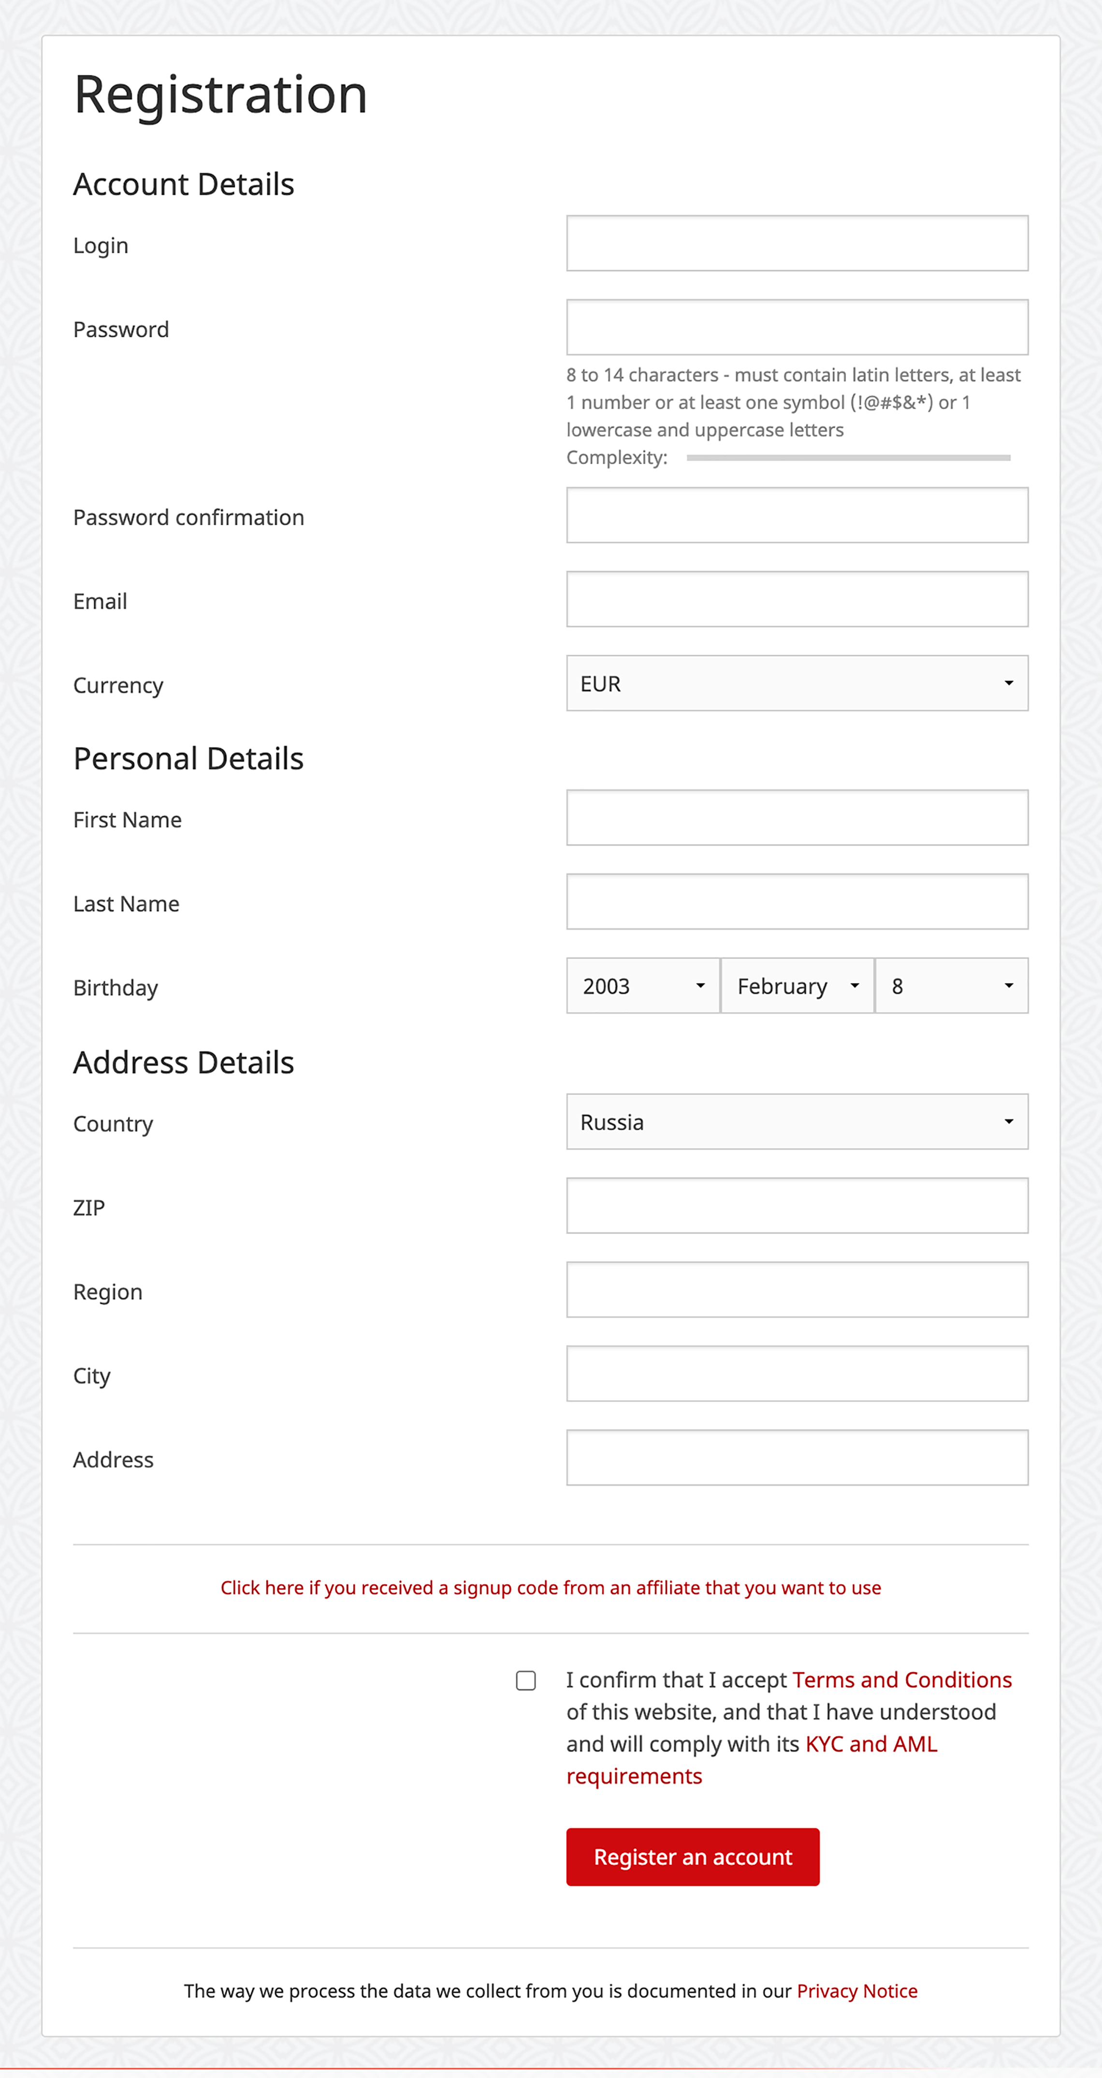Select the Password confirmation field
Image resolution: width=1102 pixels, height=2078 pixels.
tap(797, 515)
